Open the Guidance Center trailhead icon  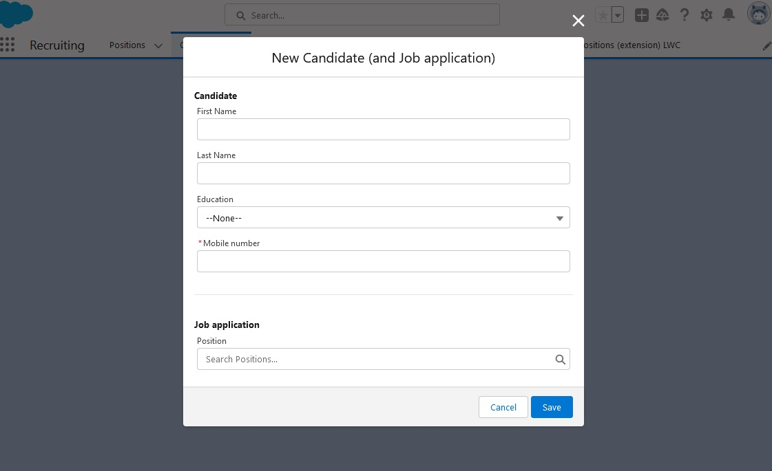pos(663,14)
